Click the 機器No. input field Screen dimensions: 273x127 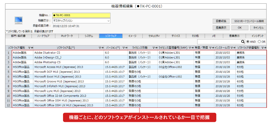(81, 15)
